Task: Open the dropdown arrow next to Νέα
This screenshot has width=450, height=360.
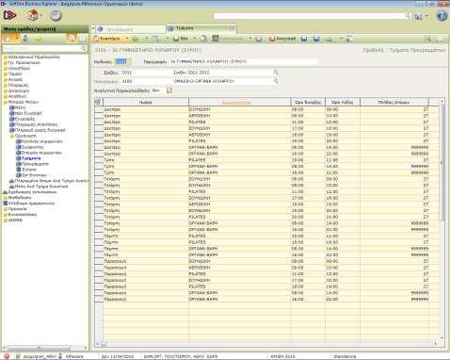Action: pyautogui.click(x=195, y=39)
